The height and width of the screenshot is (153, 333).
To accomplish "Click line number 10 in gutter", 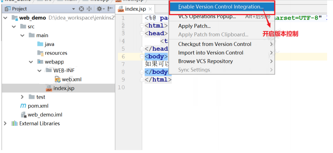I will click(x=122, y=87).
